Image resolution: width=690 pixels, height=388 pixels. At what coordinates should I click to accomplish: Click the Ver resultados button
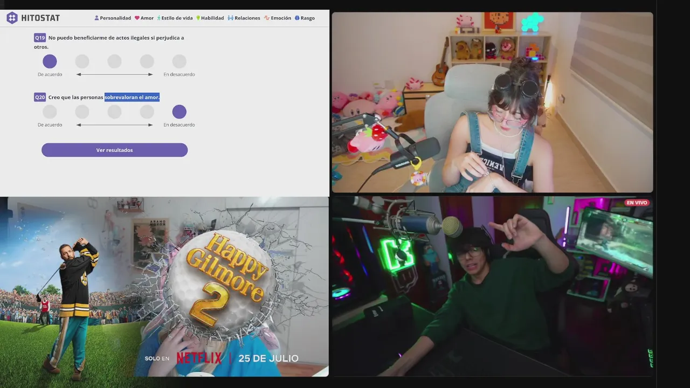pyautogui.click(x=114, y=150)
